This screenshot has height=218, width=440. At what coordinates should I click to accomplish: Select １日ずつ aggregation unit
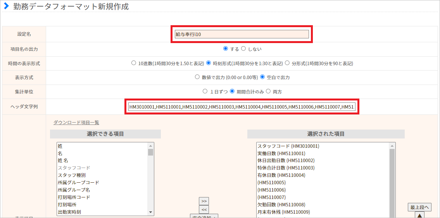[x=205, y=91]
